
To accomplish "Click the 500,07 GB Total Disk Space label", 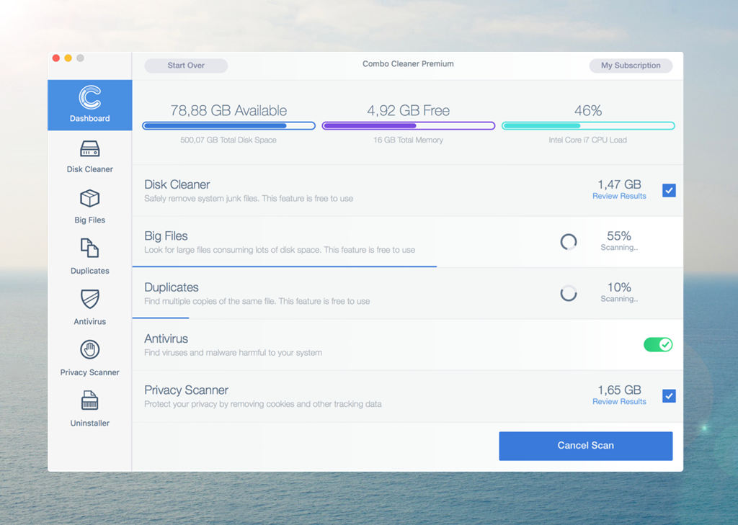I will pyautogui.click(x=228, y=140).
